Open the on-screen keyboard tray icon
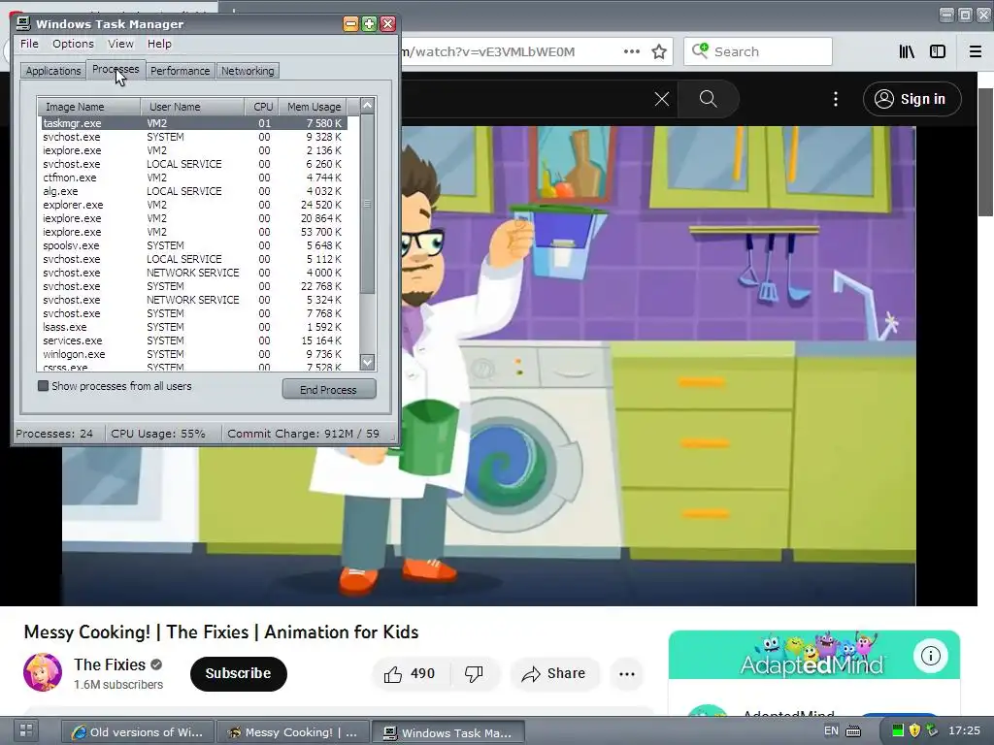This screenshot has height=745, width=994. click(x=853, y=731)
